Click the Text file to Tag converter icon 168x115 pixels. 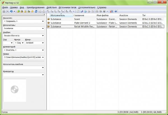59,11
